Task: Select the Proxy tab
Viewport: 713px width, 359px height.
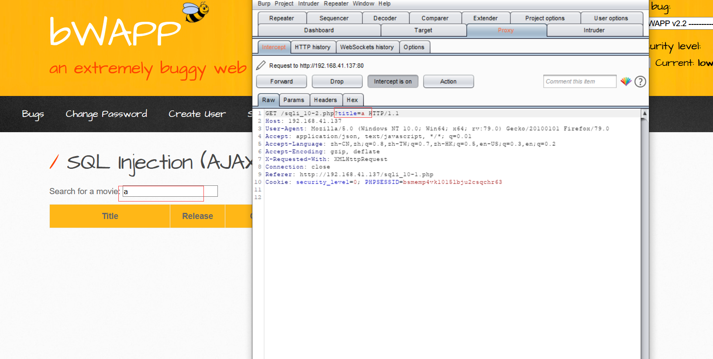Action: (506, 30)
